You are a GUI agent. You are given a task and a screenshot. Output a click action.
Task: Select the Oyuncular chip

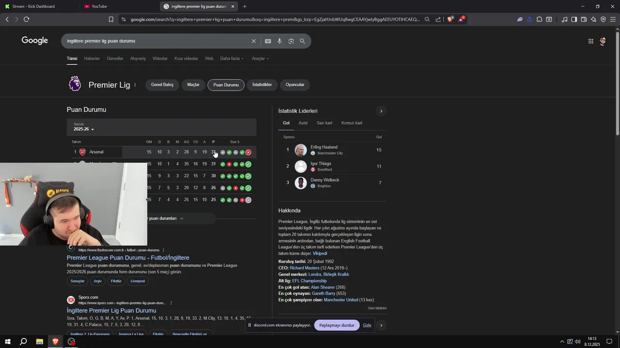(x=295, y=85)
